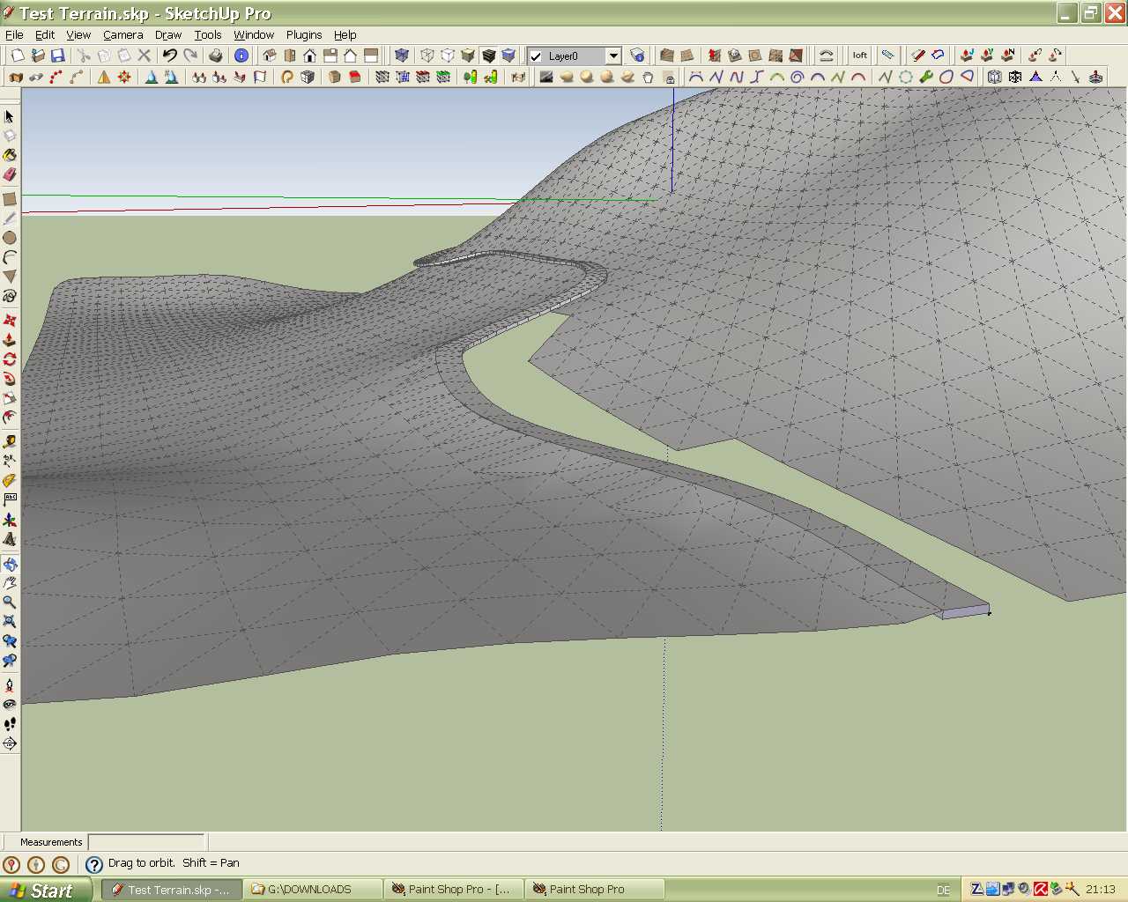Open the Draw menu

168,34
